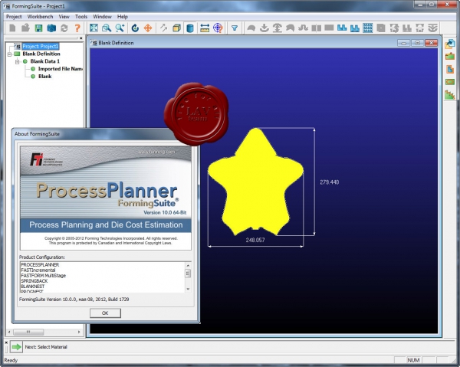
Task: Select the orange pan arrows icon
Action: point(148,28)
